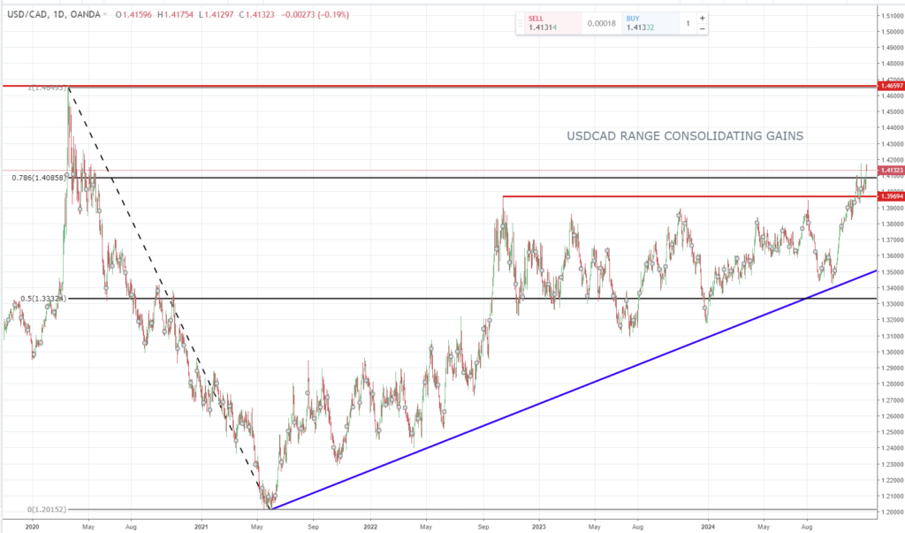Click the red SELL 1.41314 button
The height and width of the screenshot is (533, 905).
click(x=548, y=23)
